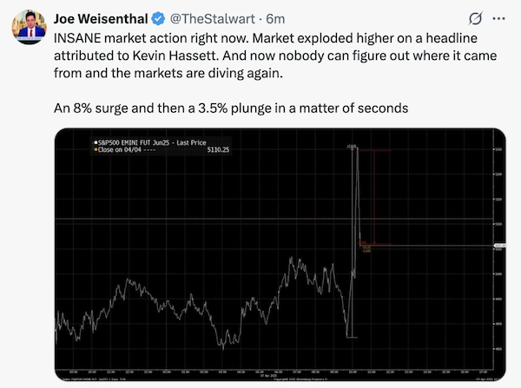Click the 5110.25 close value in legend
Screen dimensions: 521x388
click(x=218, y=150)
